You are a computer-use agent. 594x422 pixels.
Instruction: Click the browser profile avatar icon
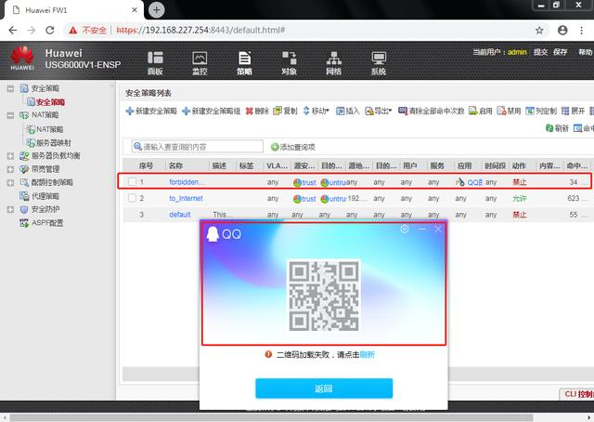(562, 31)
